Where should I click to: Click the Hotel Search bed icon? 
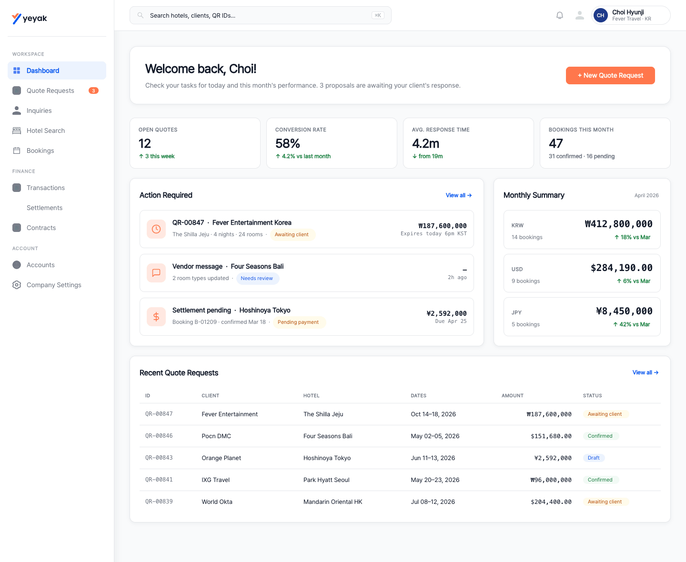tap(17, 130)
